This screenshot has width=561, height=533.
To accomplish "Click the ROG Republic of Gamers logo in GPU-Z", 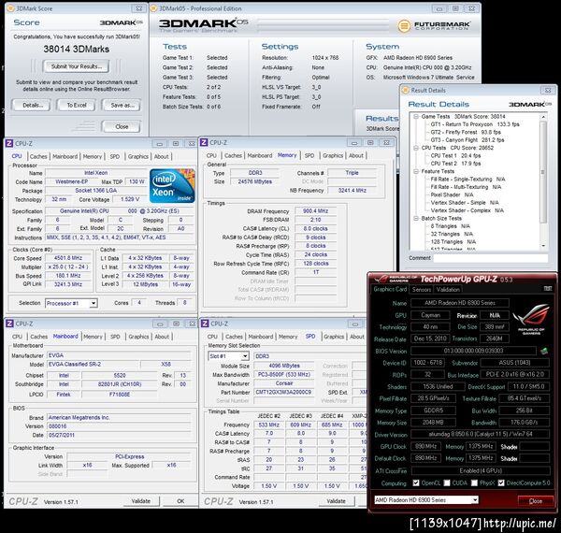I will click(x=530, y=320).
